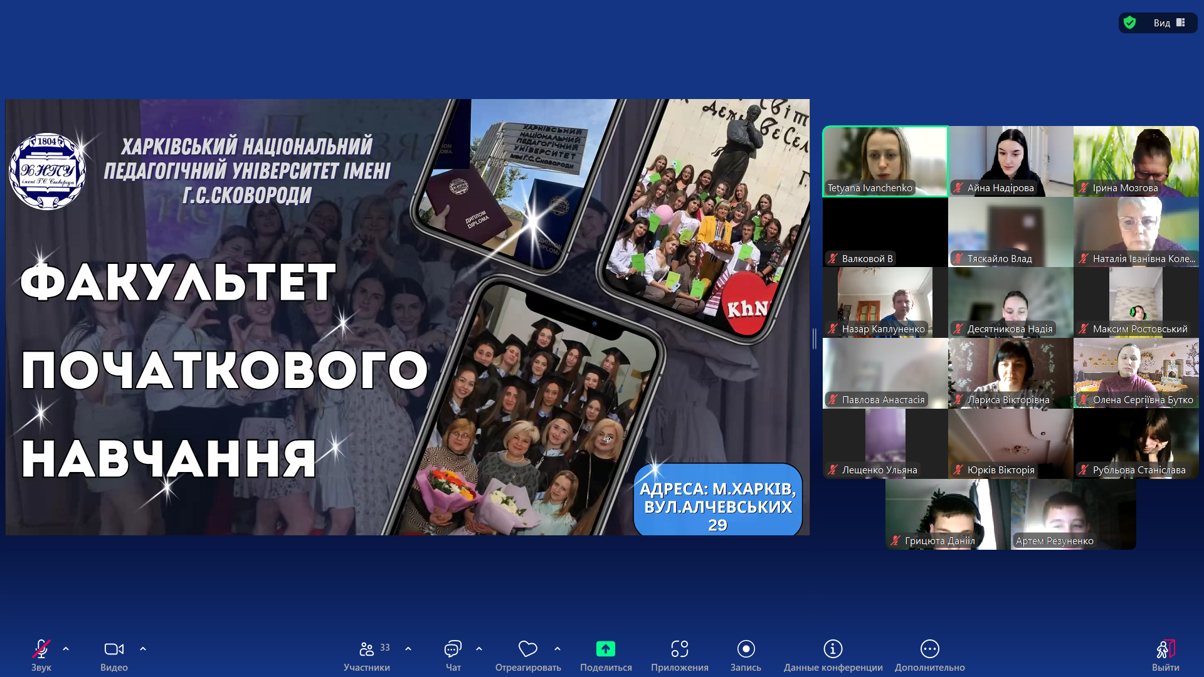Click muted mic icon on Ірина Мозгова
The width and height of the screenshot is (1204, 677).
tap(1084, 188)
